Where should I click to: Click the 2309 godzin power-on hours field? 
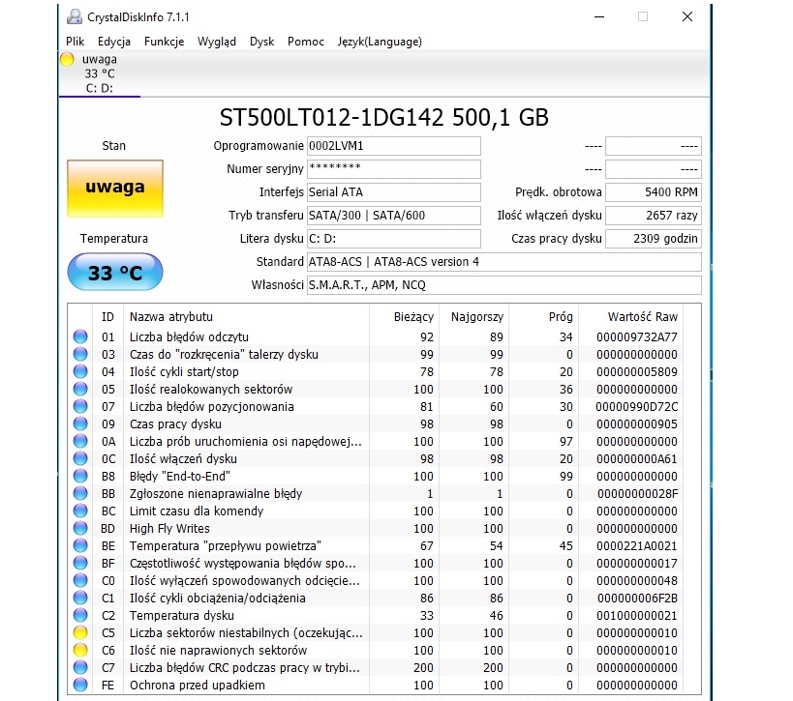pos(654,239)
